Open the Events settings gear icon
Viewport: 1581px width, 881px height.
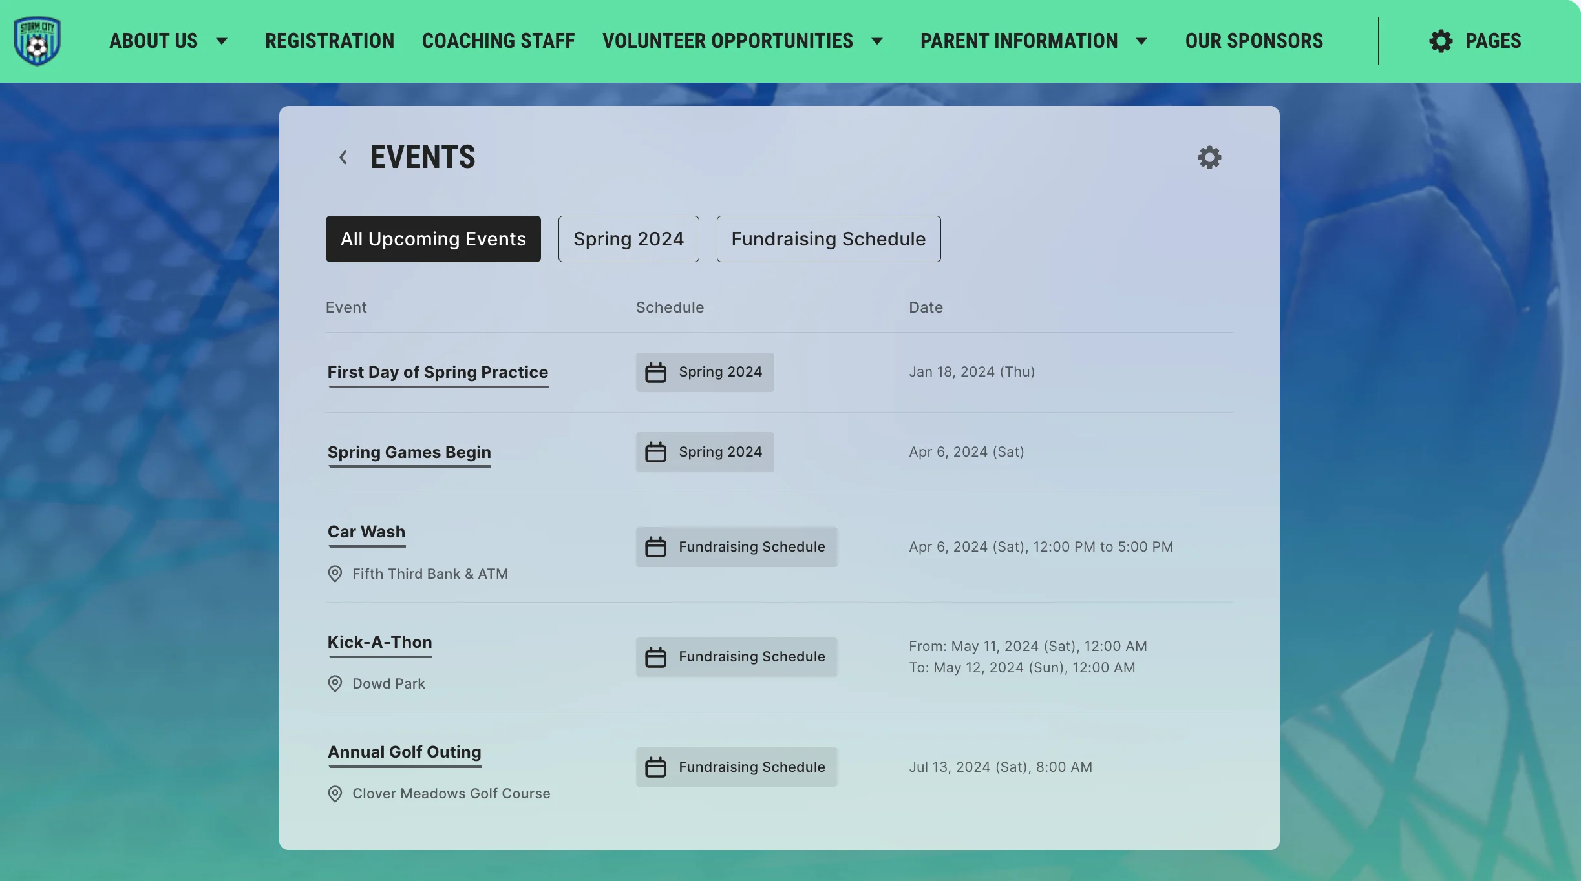click(x=1209, y=157)
